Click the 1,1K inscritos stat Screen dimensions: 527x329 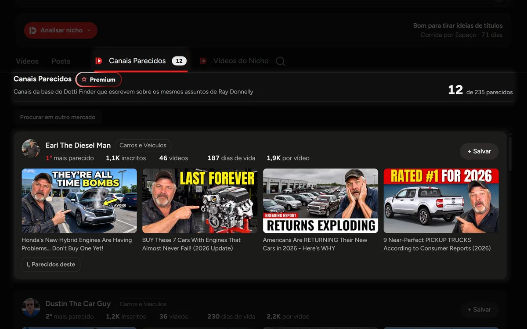[126, 158]
